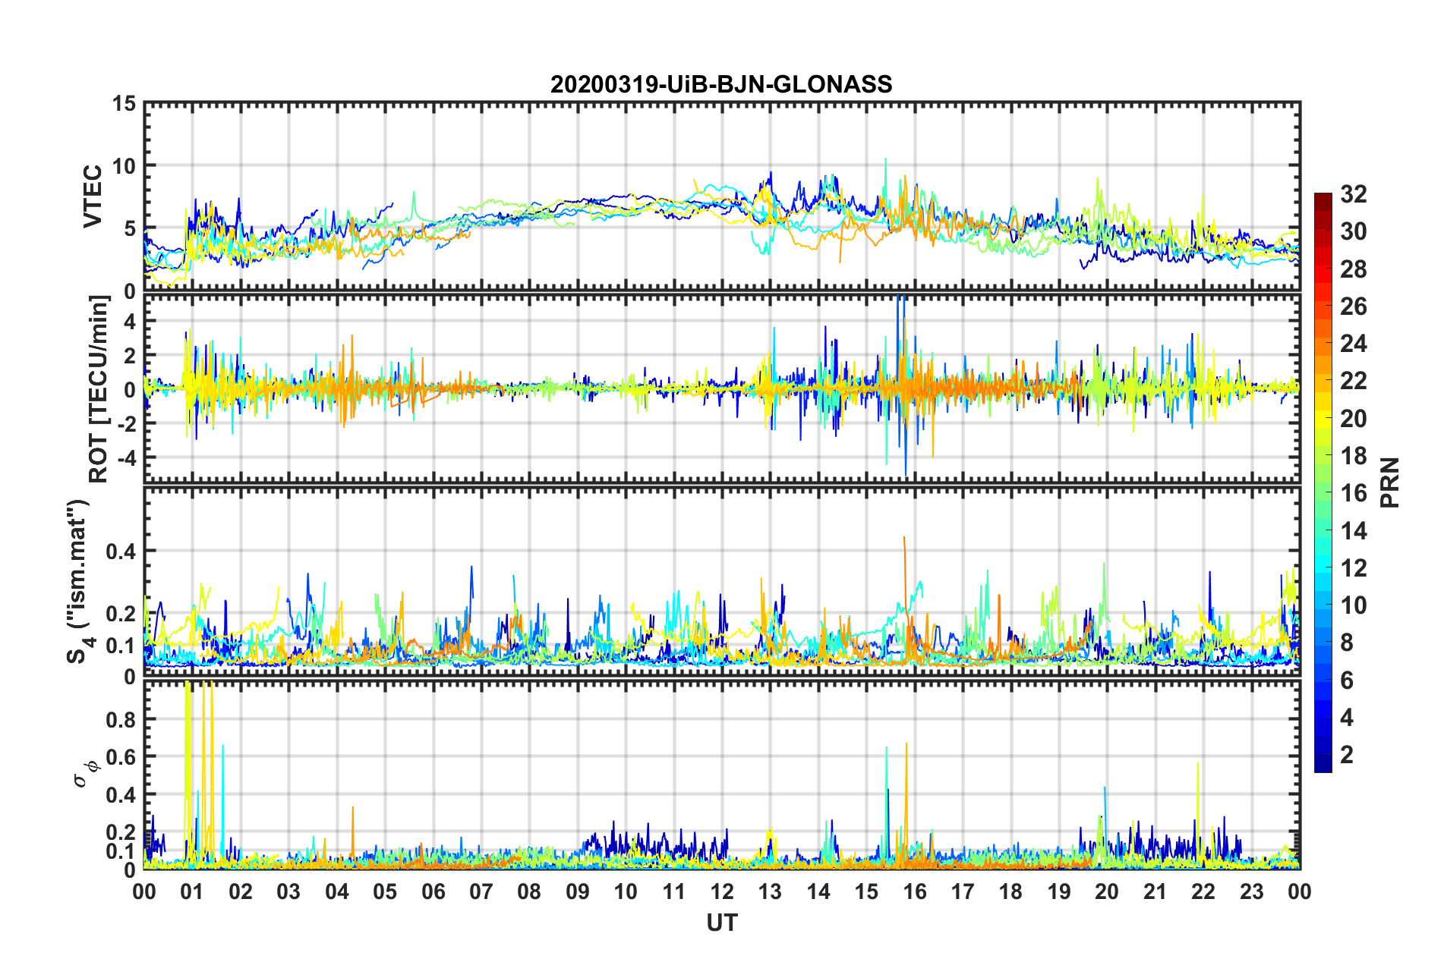Click the PRN colorbar label

1390,482
